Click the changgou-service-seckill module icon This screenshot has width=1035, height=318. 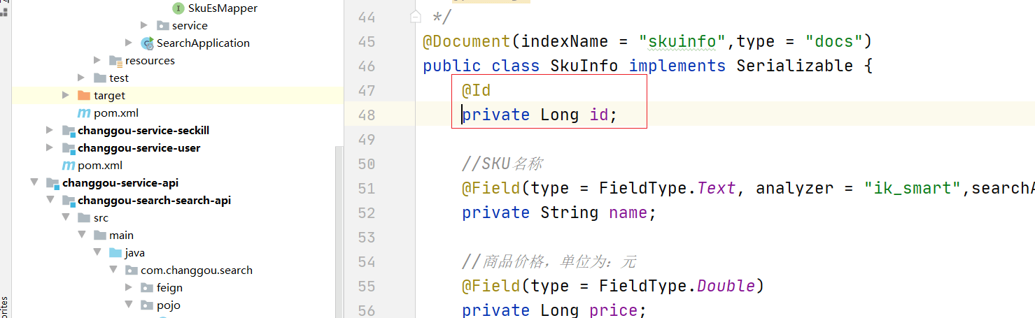click(69, 131)
